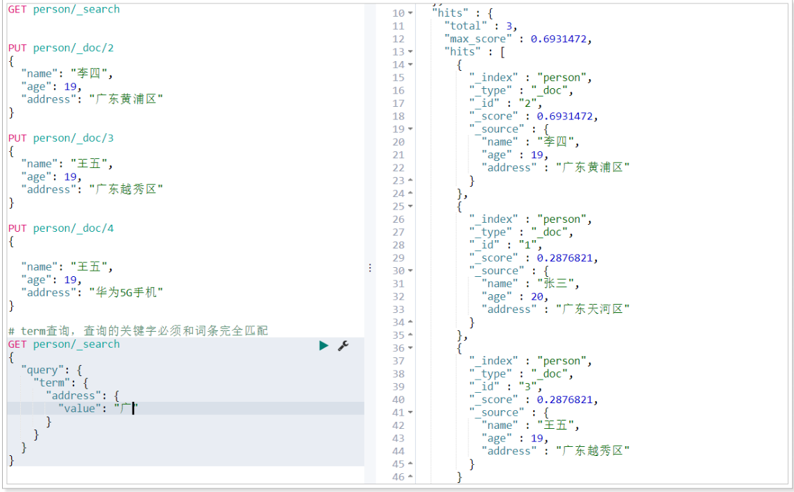Click the PUT person/_doc/4 request line
The height and width of the screenshot is (492, 794).
[61, 228]
